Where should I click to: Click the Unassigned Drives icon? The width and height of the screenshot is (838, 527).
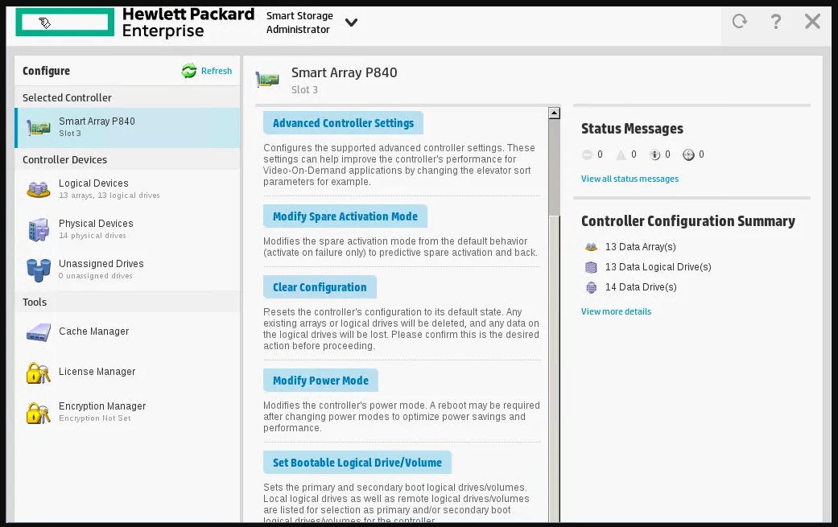39,270
